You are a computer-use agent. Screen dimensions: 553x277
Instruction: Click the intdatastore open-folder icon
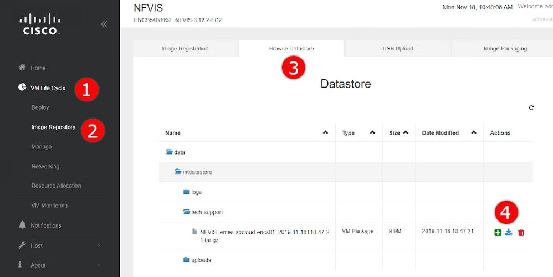pyautogui.click(x=178, y=172)
